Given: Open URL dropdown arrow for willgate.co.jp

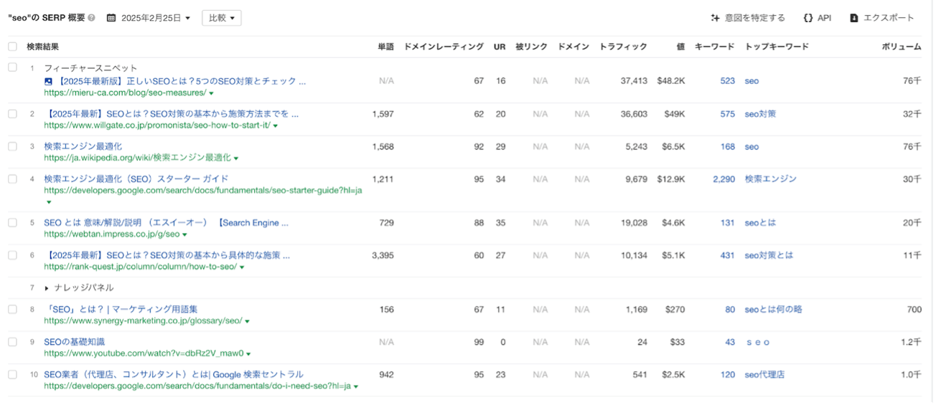Looking at the screenshot, I should (276, 125).
